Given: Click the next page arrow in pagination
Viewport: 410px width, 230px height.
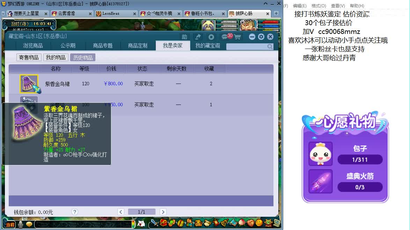Looking at the screenshot, I should [163, 211].
